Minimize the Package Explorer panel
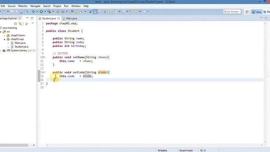This screenshot has width=270, height=152. (27, 18)
